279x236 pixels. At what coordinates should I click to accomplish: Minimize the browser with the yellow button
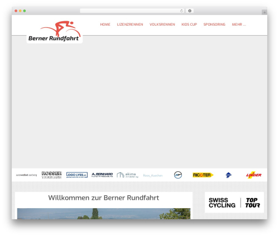[20, 11]
